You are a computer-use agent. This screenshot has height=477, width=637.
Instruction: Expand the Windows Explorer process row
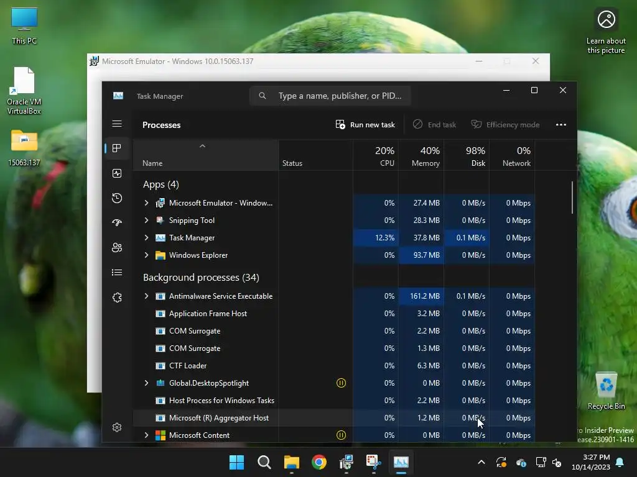(x=146, y=255)
